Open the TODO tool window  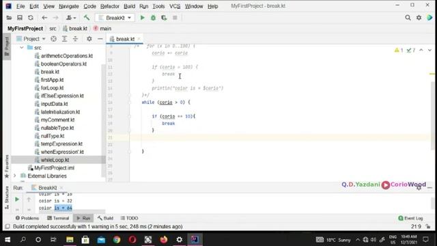tap(129, 218)
